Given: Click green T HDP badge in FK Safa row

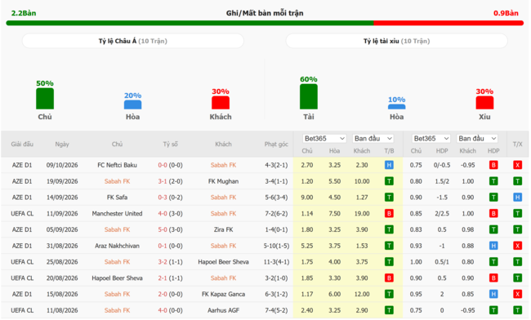Looking at the screenshot, I should 493,198.
